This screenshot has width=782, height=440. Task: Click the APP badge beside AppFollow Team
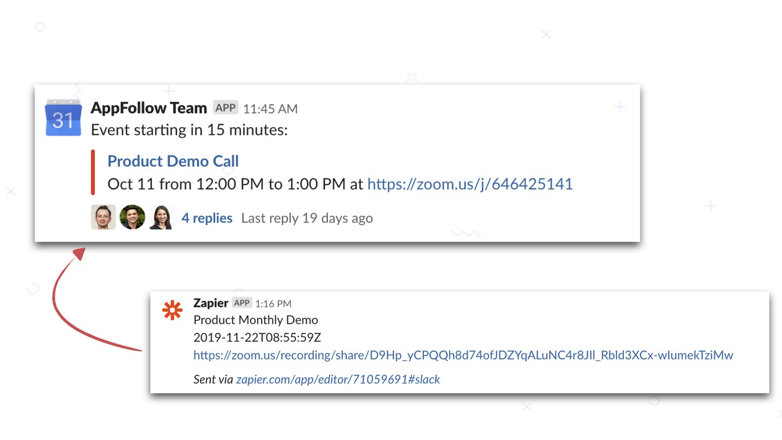[x=225, y=107]
